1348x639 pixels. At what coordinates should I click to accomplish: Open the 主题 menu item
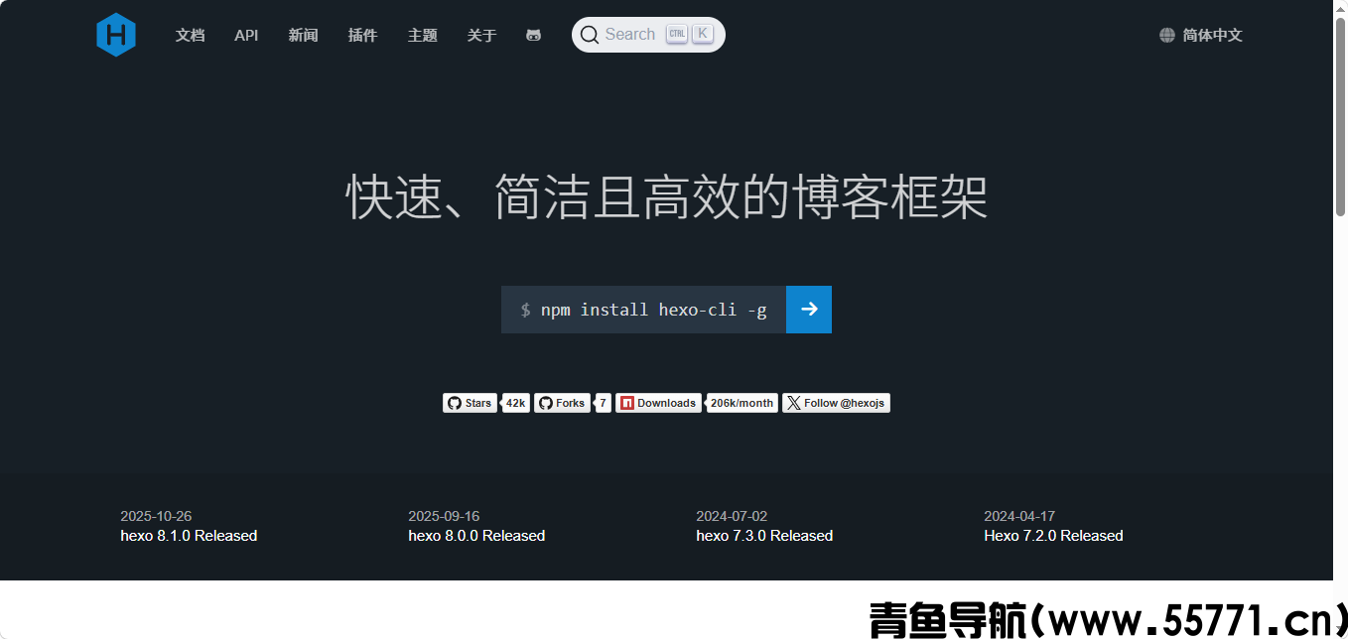coord(422,35)
